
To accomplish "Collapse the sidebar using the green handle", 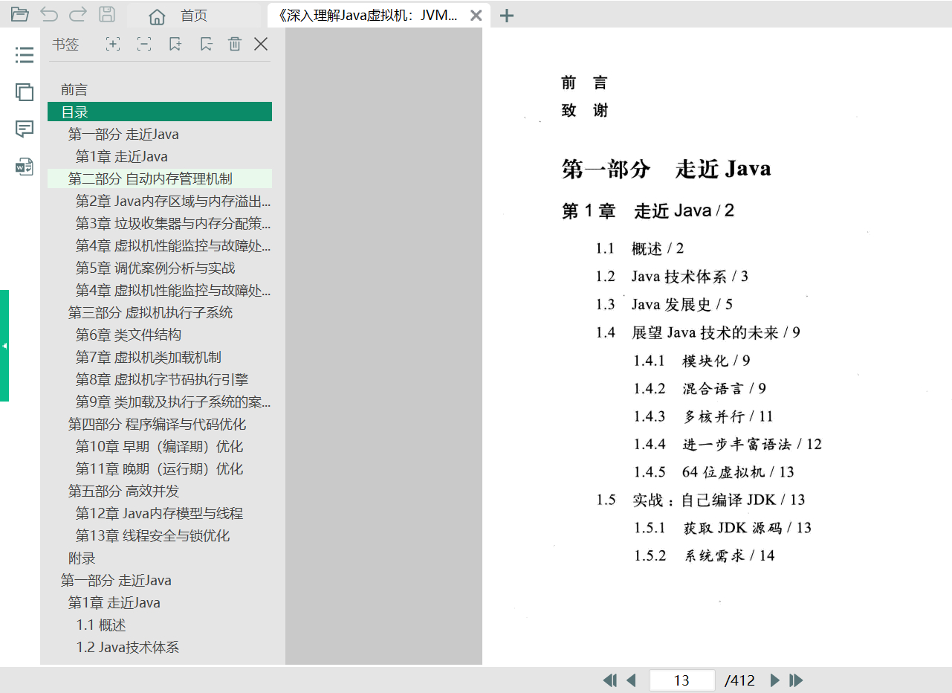I will [4, 346].
